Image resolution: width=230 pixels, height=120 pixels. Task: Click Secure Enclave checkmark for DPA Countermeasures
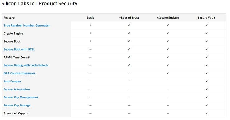(x=168, y=73)
